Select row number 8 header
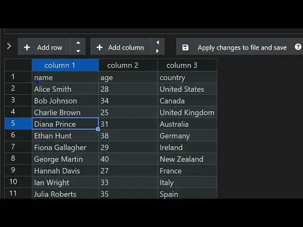 coord(18,159)
